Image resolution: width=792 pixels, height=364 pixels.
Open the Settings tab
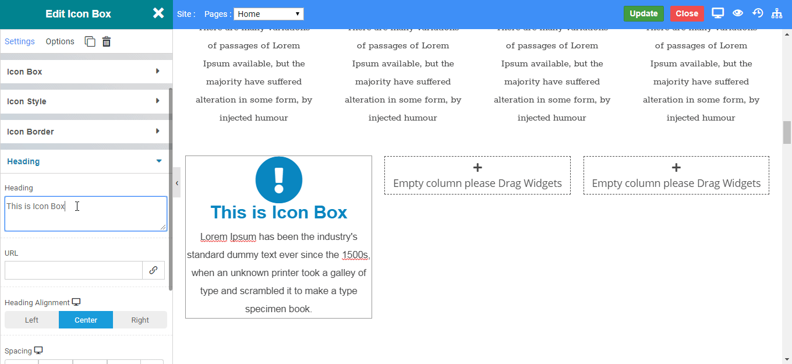click(20, 41)
